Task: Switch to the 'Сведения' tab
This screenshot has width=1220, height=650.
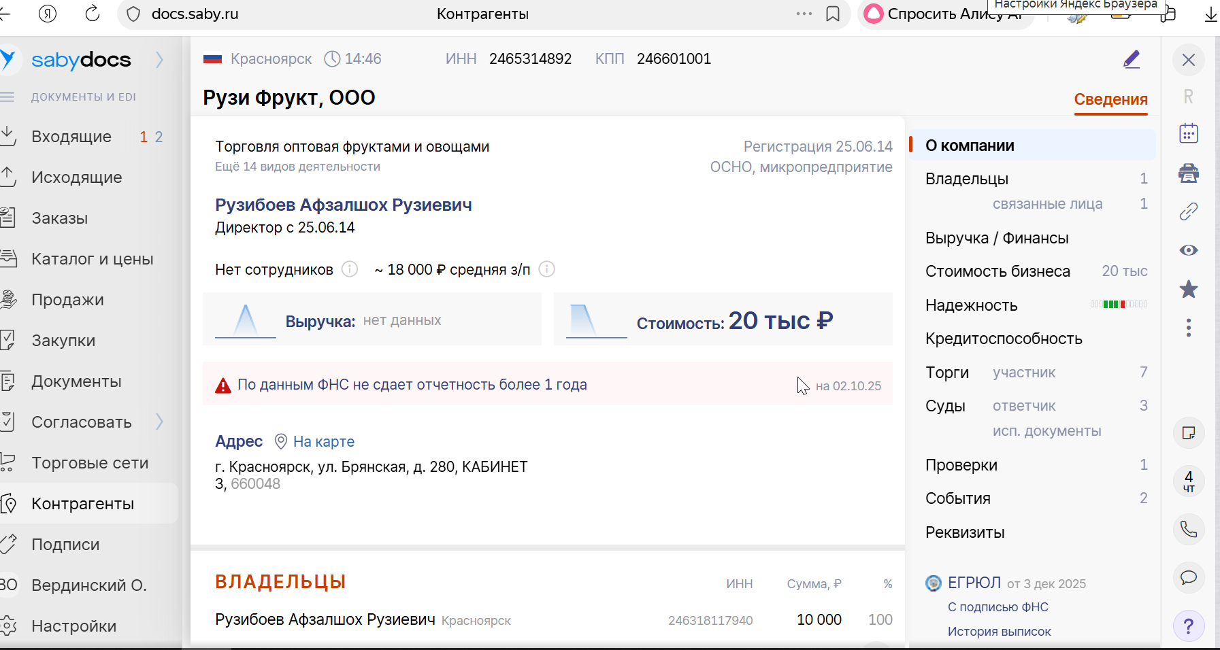Action: pyautogui.click(x=1110, y=99)
